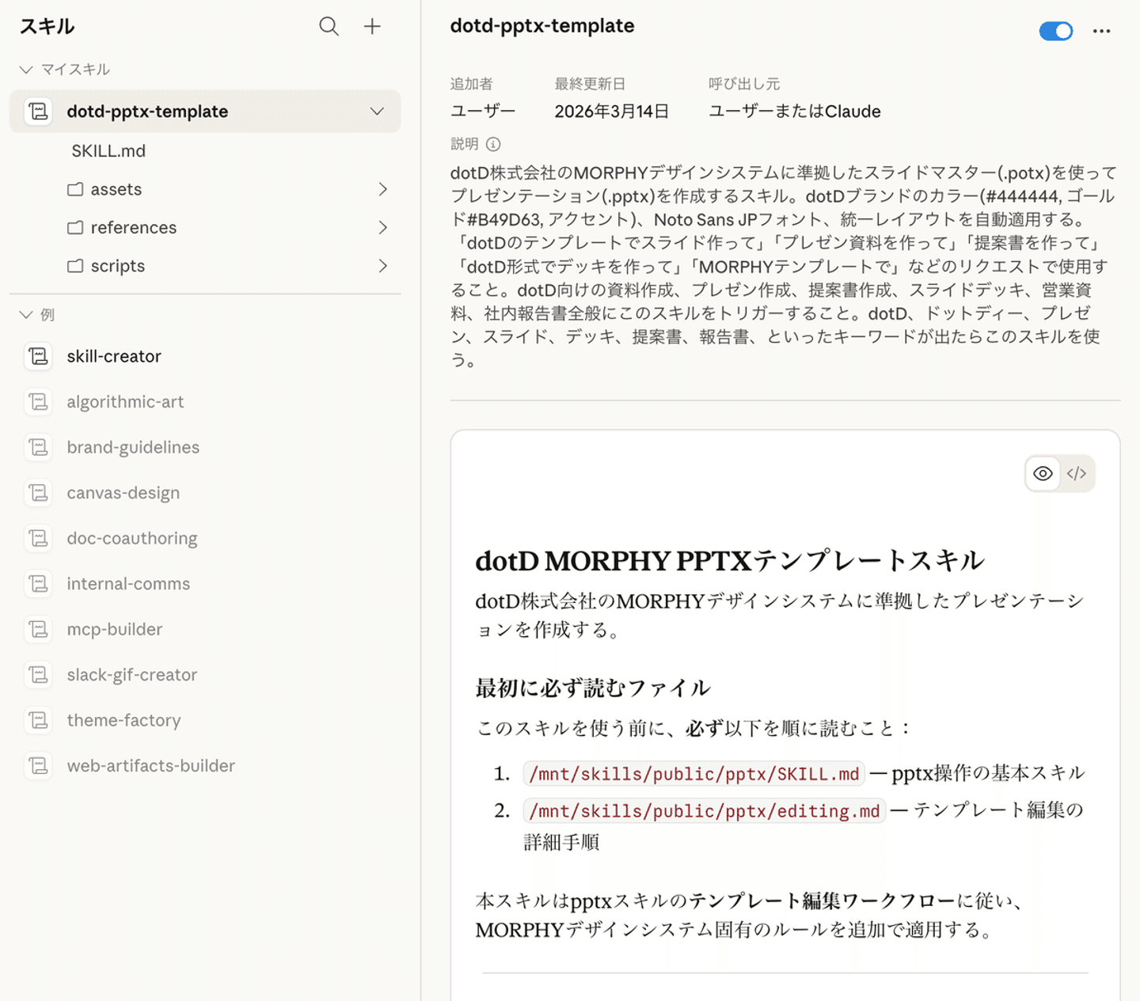The height and width of the screenshot is (1001, 1140).
Task: Click the dotd-pptx-template skill icon
Action: [39, 112]
